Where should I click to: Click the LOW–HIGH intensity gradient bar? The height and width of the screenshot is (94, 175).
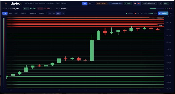(x=151, y=13)
